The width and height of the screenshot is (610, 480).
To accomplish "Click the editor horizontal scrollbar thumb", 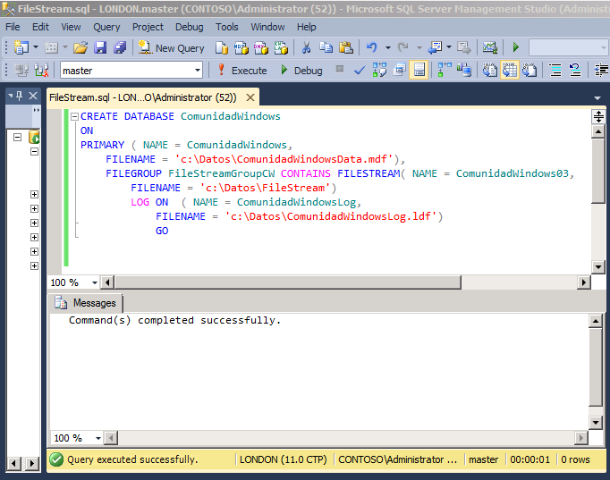I will coord(288,282).
